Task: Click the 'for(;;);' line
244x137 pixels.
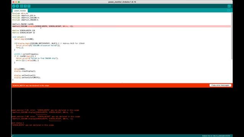Action: [x=20, y=48]
